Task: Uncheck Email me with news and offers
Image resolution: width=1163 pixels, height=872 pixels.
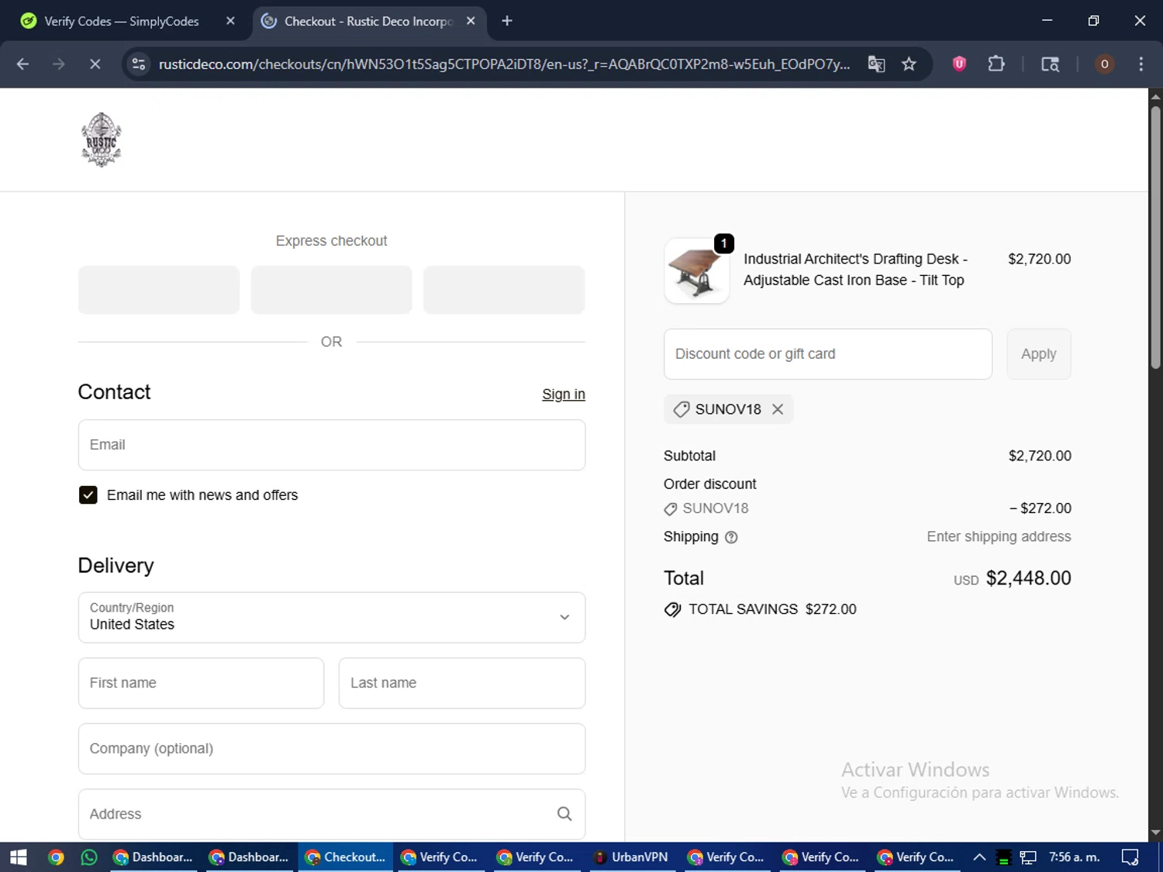Action: coord(88,495)
